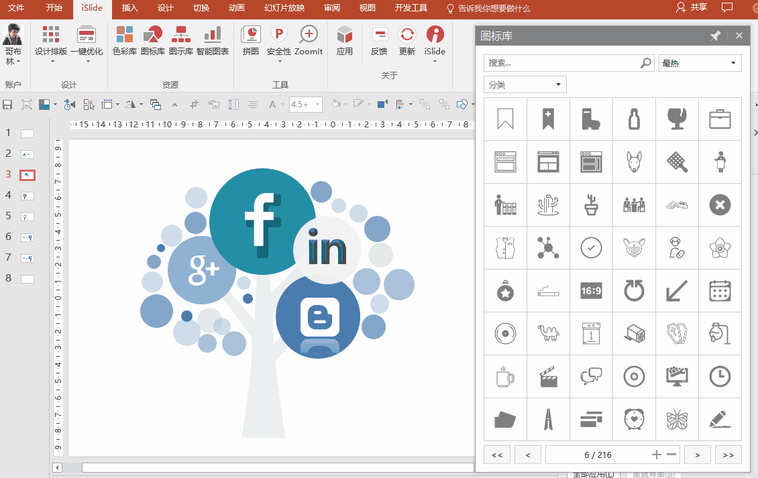Insert the calendar grid icon
The width and height of the screenshot is (758, 478).
(x=720, y=291)
